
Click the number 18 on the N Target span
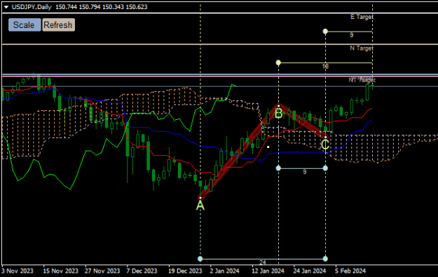[325, 67]
